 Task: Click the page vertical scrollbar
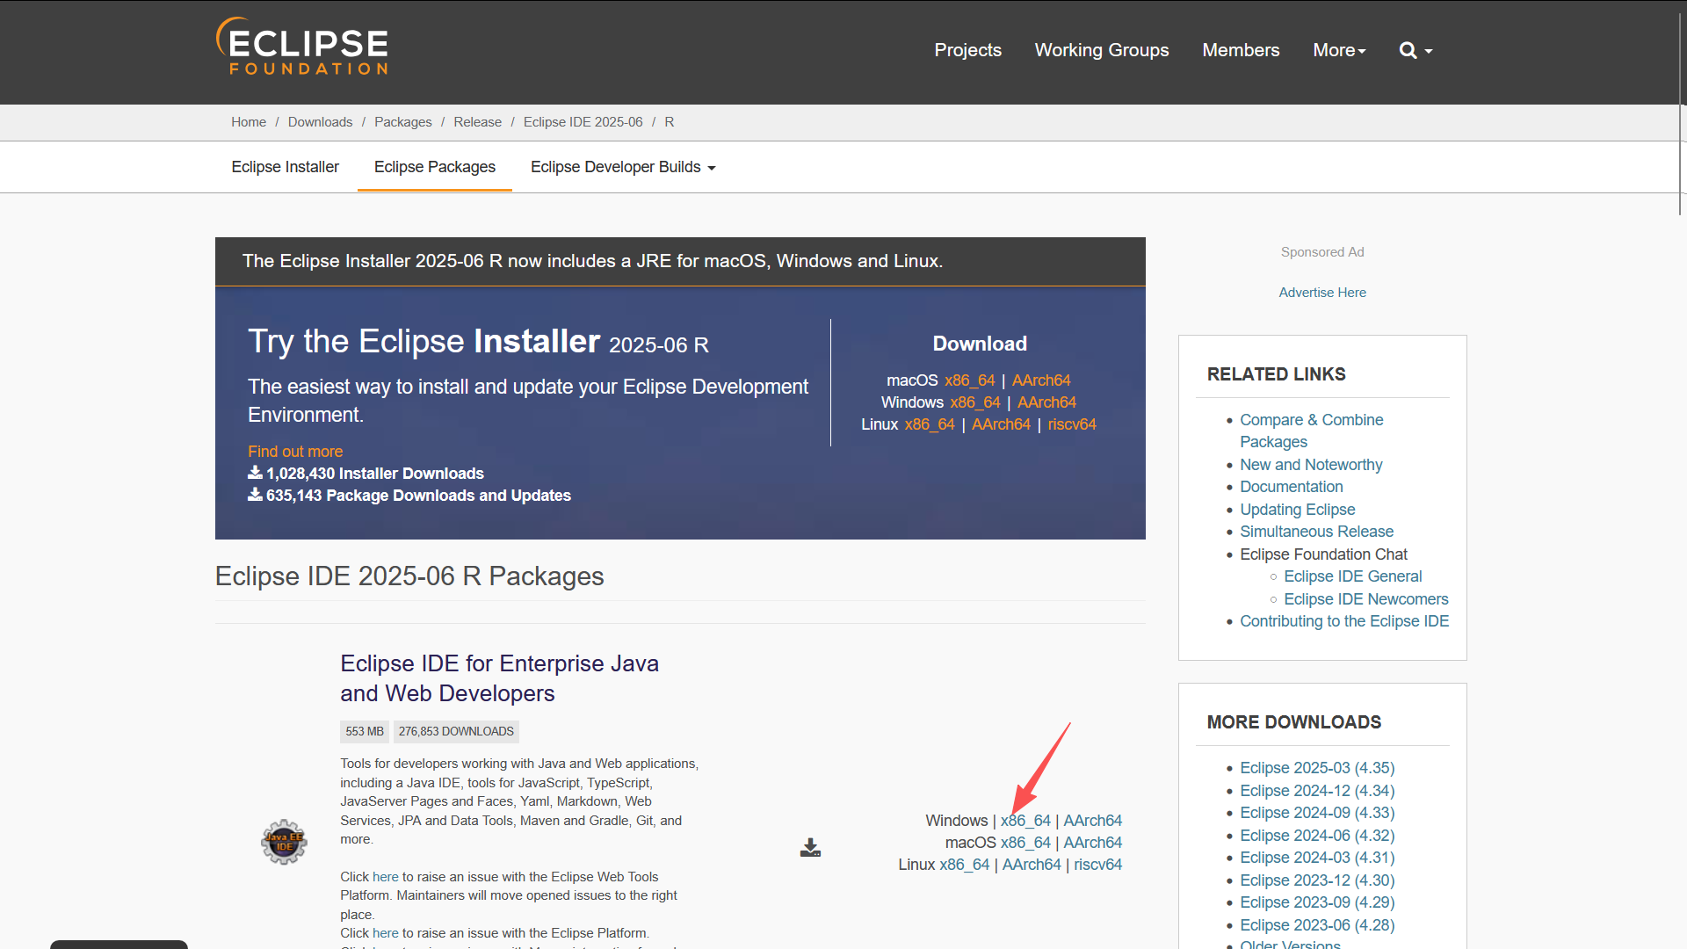[1680, 114]
